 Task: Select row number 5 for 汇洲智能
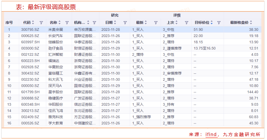[9, 54]
